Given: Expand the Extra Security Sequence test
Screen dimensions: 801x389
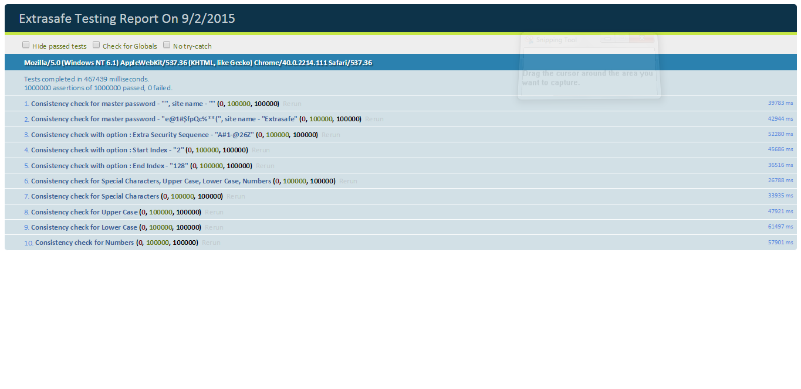Looking at the screenshot, I should 143,135.
